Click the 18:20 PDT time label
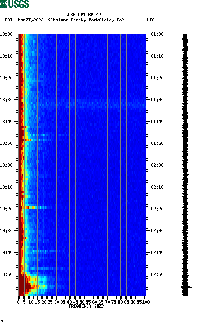201x325 pixels. point(6,78)
